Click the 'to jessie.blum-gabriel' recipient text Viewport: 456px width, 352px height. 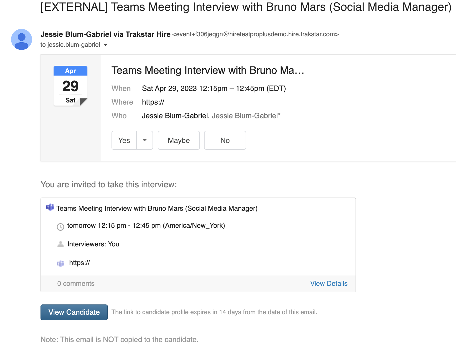pos(70,45)
